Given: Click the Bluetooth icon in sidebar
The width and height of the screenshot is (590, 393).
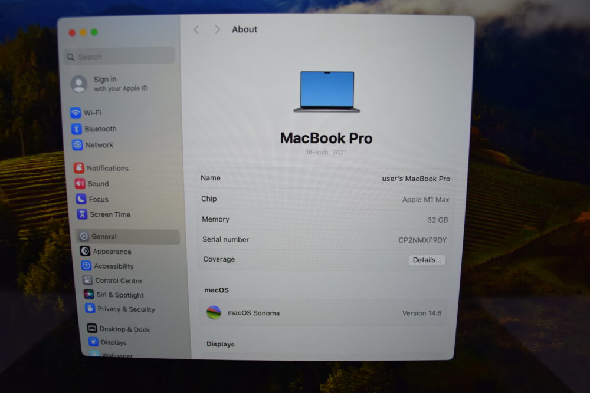Looking at the screenshot, I should click(76, 129).
